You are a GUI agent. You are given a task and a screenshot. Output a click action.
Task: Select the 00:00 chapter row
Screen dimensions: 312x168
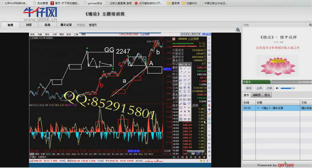(x=277, y=108)
